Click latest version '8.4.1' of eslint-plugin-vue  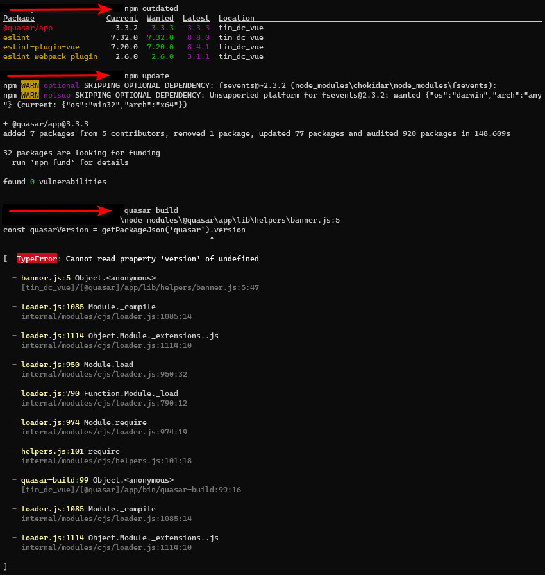coord(198,47)
